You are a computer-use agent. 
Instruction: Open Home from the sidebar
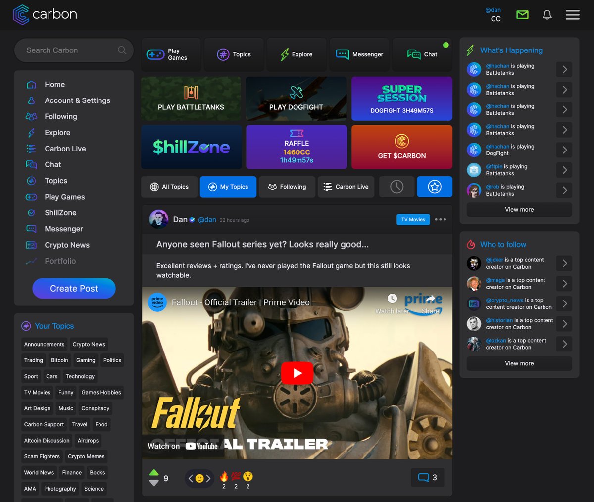(54, 85)
